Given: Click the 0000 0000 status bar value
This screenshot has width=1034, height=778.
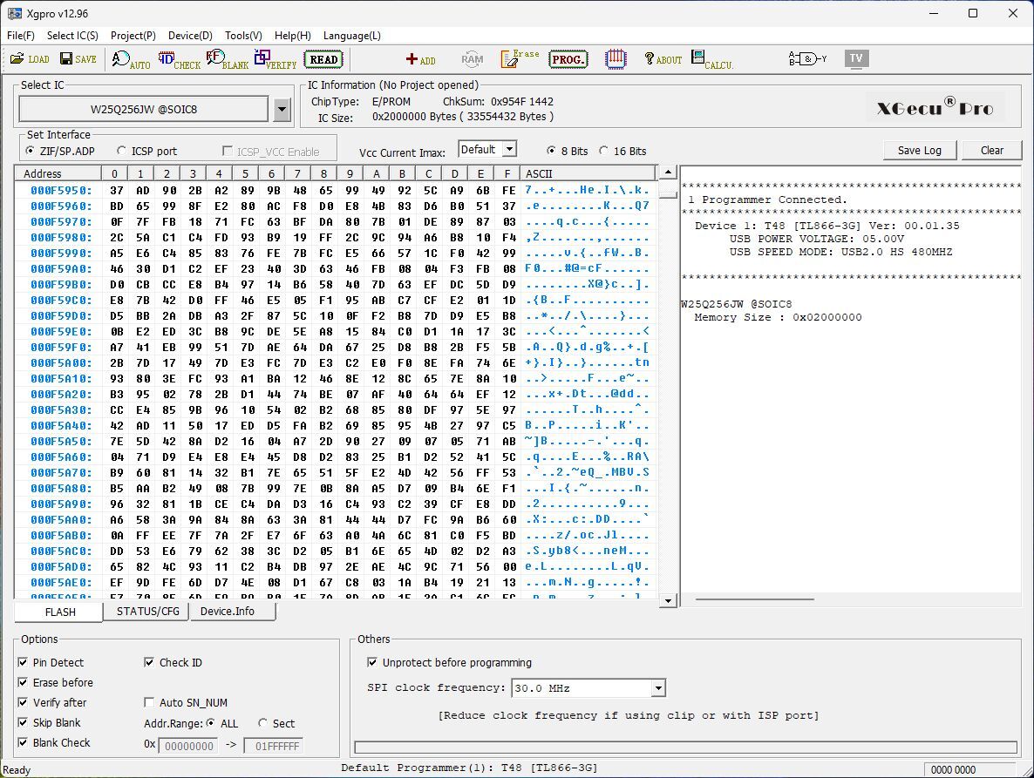Looking at the screenshot, I should tap(953, 769).
